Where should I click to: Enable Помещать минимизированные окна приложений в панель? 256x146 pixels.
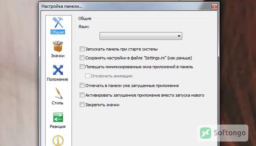[82, 67]
